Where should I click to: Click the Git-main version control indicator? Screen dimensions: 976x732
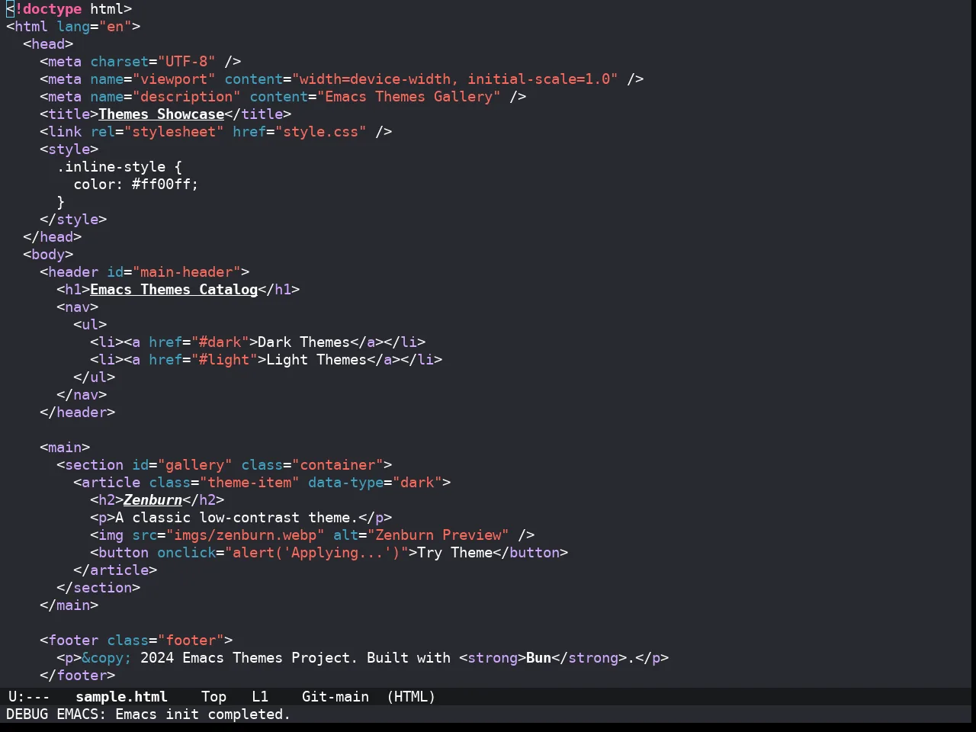pos(335,697)
